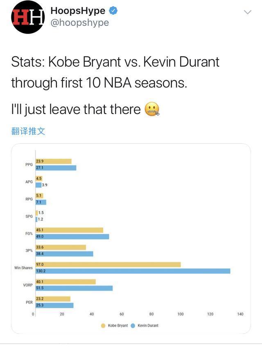This screenshot has height=347, width=262.
Task: Click Kobe's 97.0 Win Shares bar
Action: 108,264
